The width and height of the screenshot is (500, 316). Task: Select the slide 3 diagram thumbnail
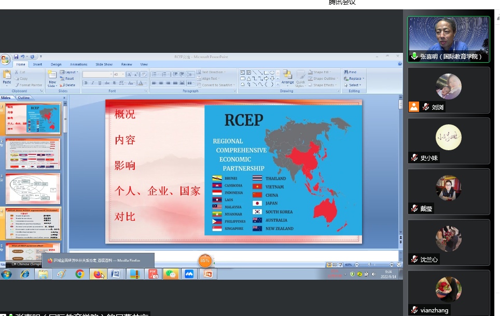(33, 189)
